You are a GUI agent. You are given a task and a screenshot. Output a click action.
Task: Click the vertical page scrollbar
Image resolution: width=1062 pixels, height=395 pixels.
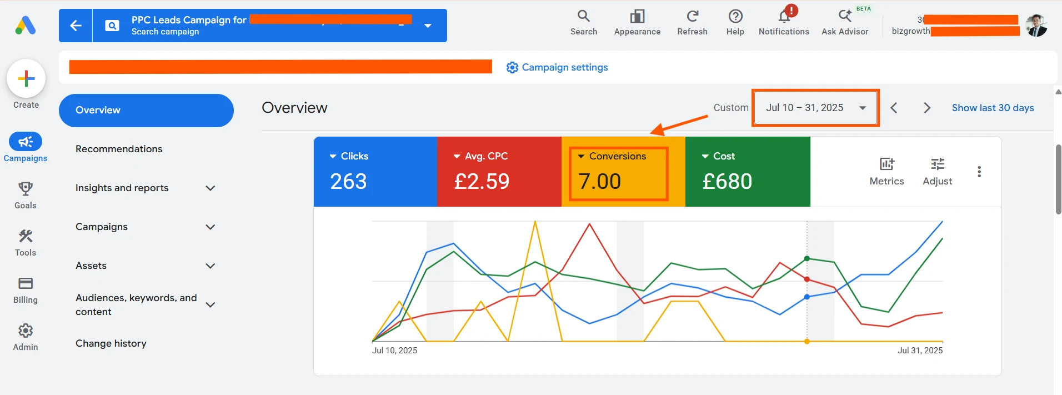click(1058, 179)
